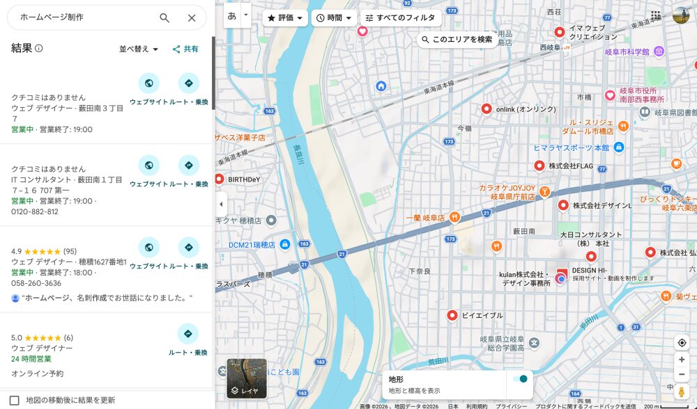The image size is (697, 409).
Task: Enable update results when map moves
Action: point(15,400)
